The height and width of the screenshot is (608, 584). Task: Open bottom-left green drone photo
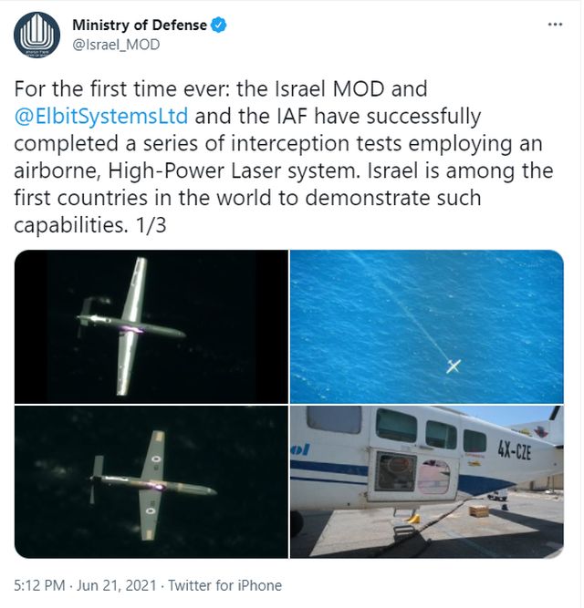(x=151, y=482)
